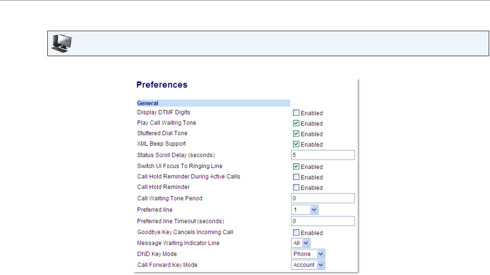This screenshot has height=275, width=490.
Task: Expand Call Forward Key Mode dropdown
Action: (x=308, y=265)
